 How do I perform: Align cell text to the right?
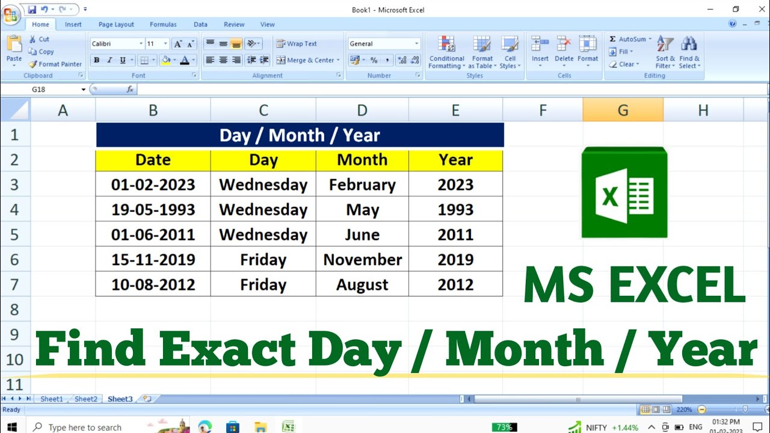[x=236, y=60]
